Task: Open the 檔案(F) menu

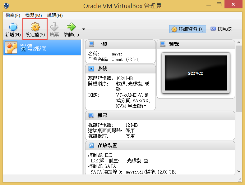Action: click(x=13, y=15)
